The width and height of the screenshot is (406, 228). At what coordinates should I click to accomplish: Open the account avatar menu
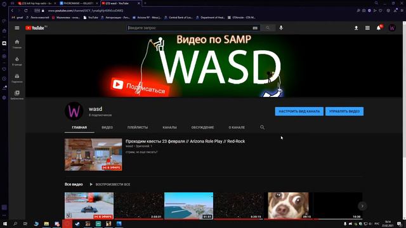[392, 28]
